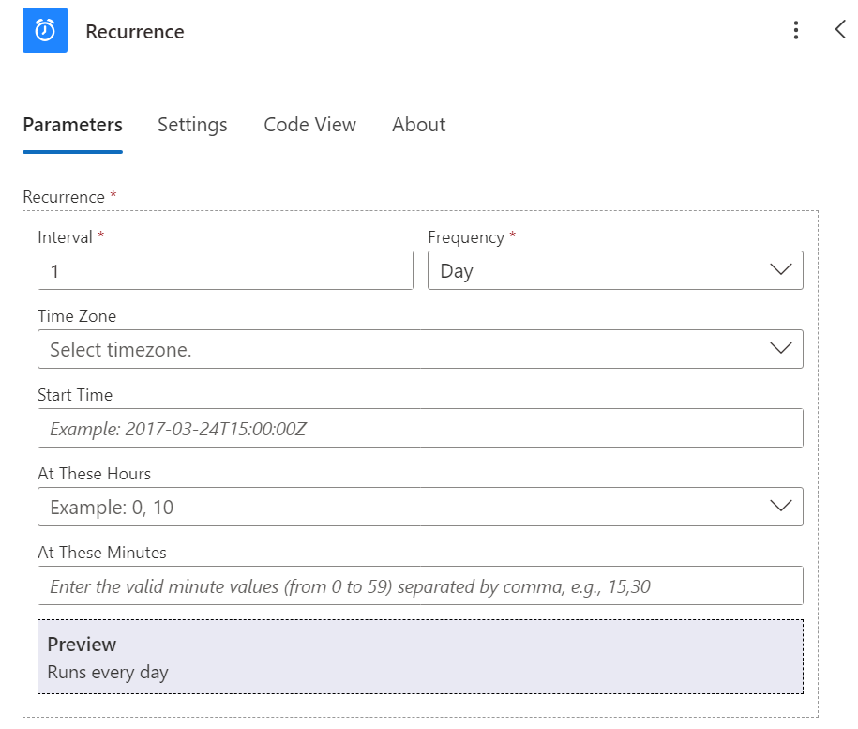Click the Start Time label

click(x=75, y=395)
